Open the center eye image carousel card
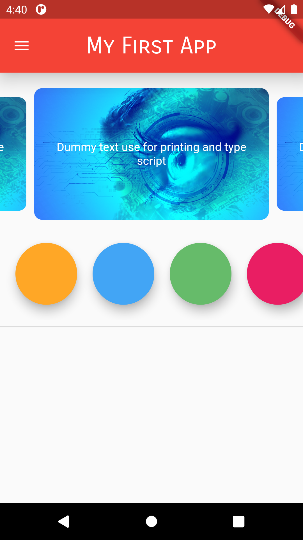 pos(151,154)
